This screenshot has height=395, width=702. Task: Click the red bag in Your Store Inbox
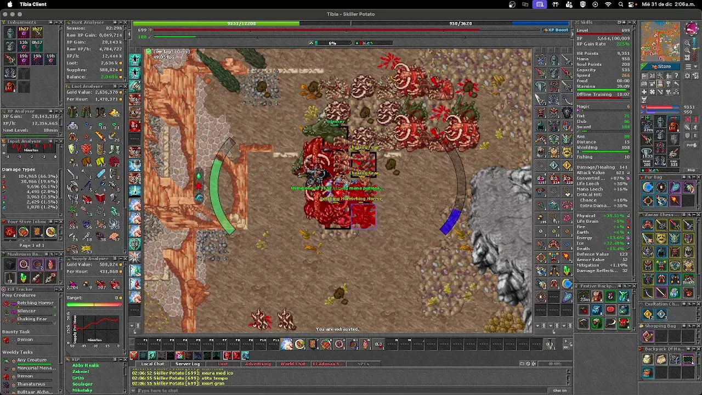coord(10,233)
